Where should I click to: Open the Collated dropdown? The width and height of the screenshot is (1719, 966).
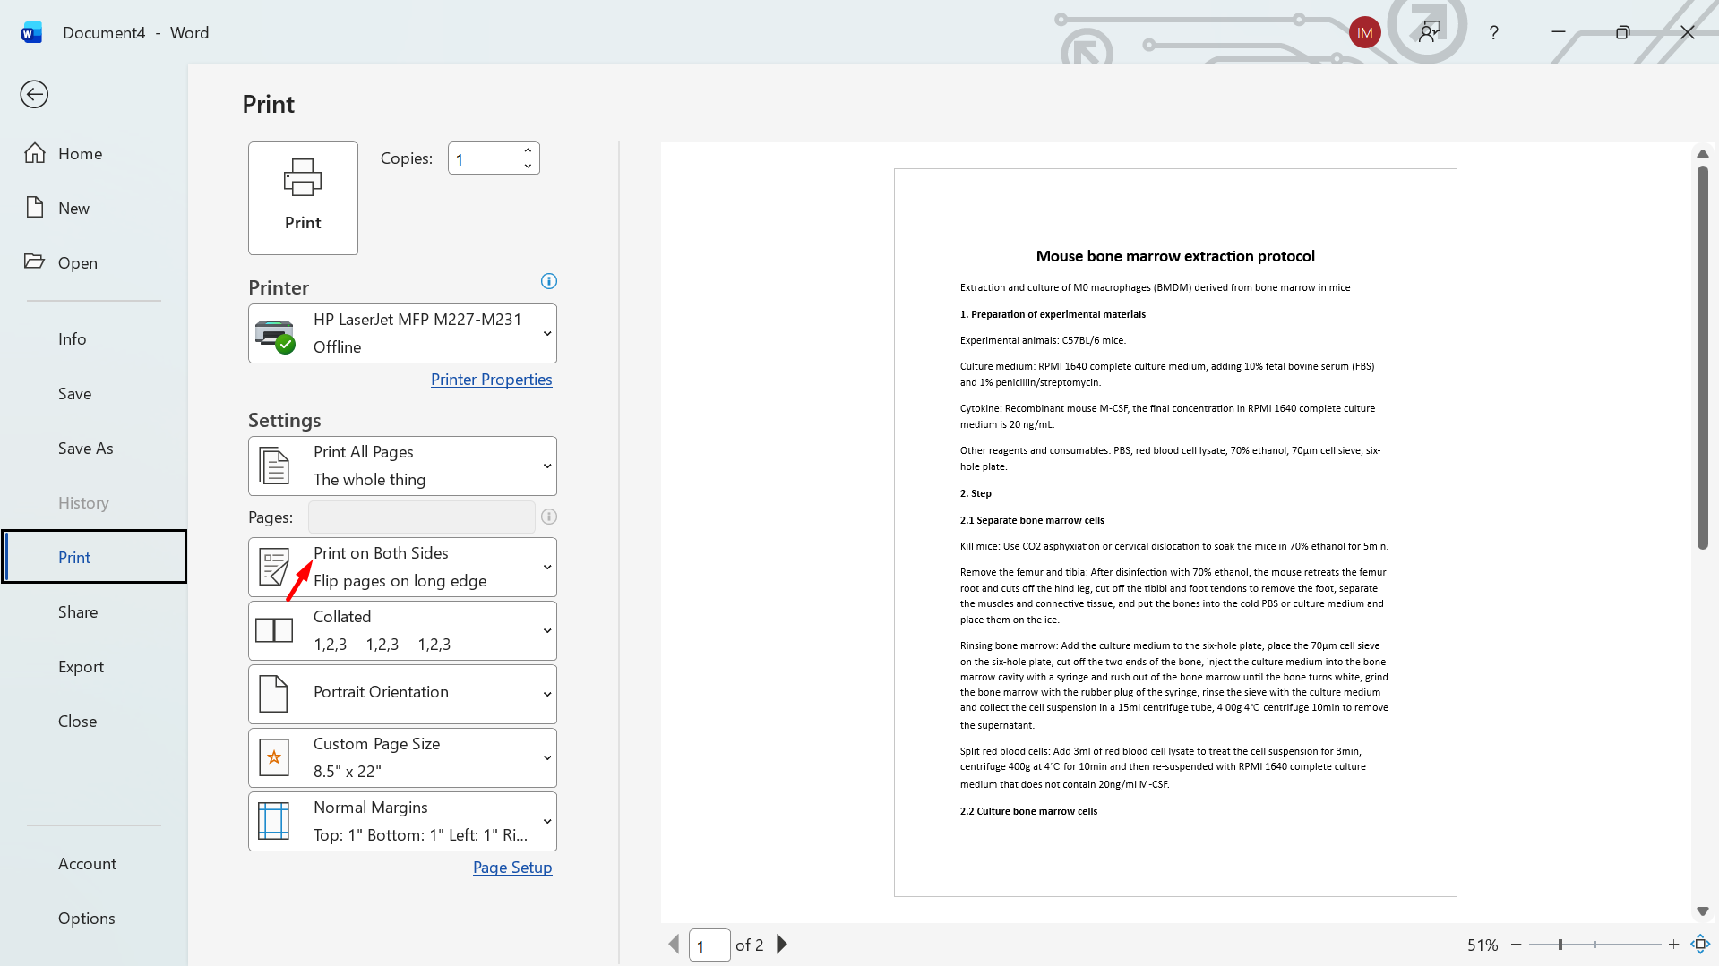(x=402, y=630)
